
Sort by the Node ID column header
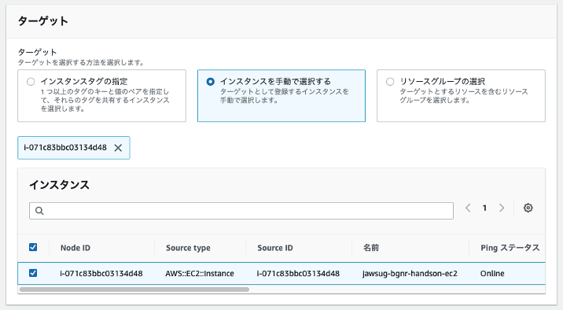pos(75,248)
